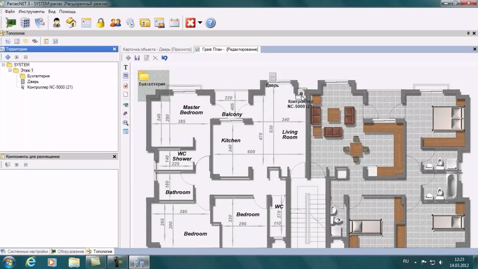Click the document list icon under Топология
This screenshot has height=269, width=478.
click(46, 41)
